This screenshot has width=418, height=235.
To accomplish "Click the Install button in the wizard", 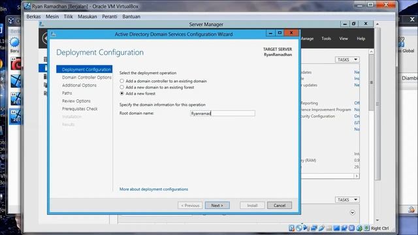I will tap(252, 206).
